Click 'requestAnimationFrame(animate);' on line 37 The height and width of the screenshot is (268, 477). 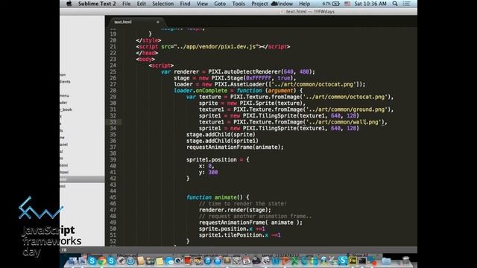point(235,147)
